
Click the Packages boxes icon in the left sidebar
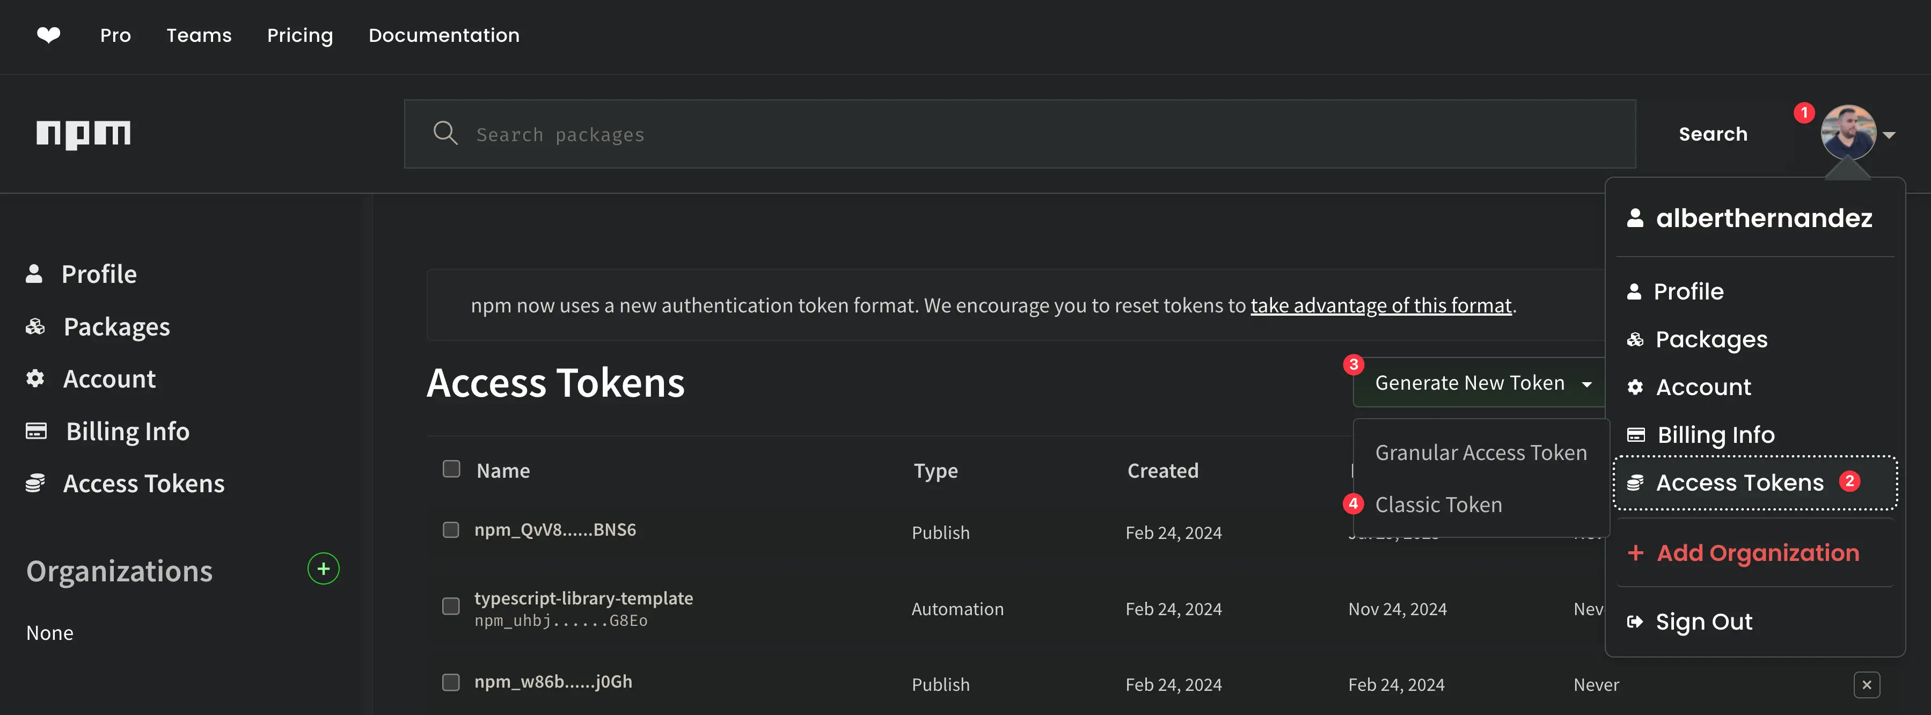pos(35,327)
